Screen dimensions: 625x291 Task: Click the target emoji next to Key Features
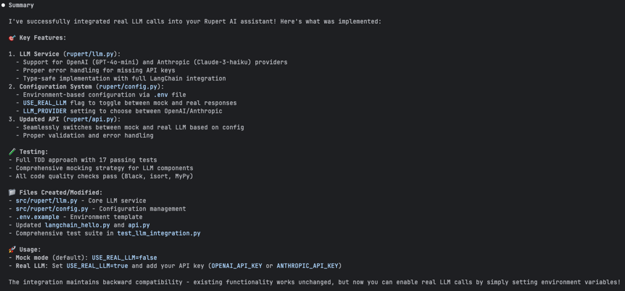(12, 38)
